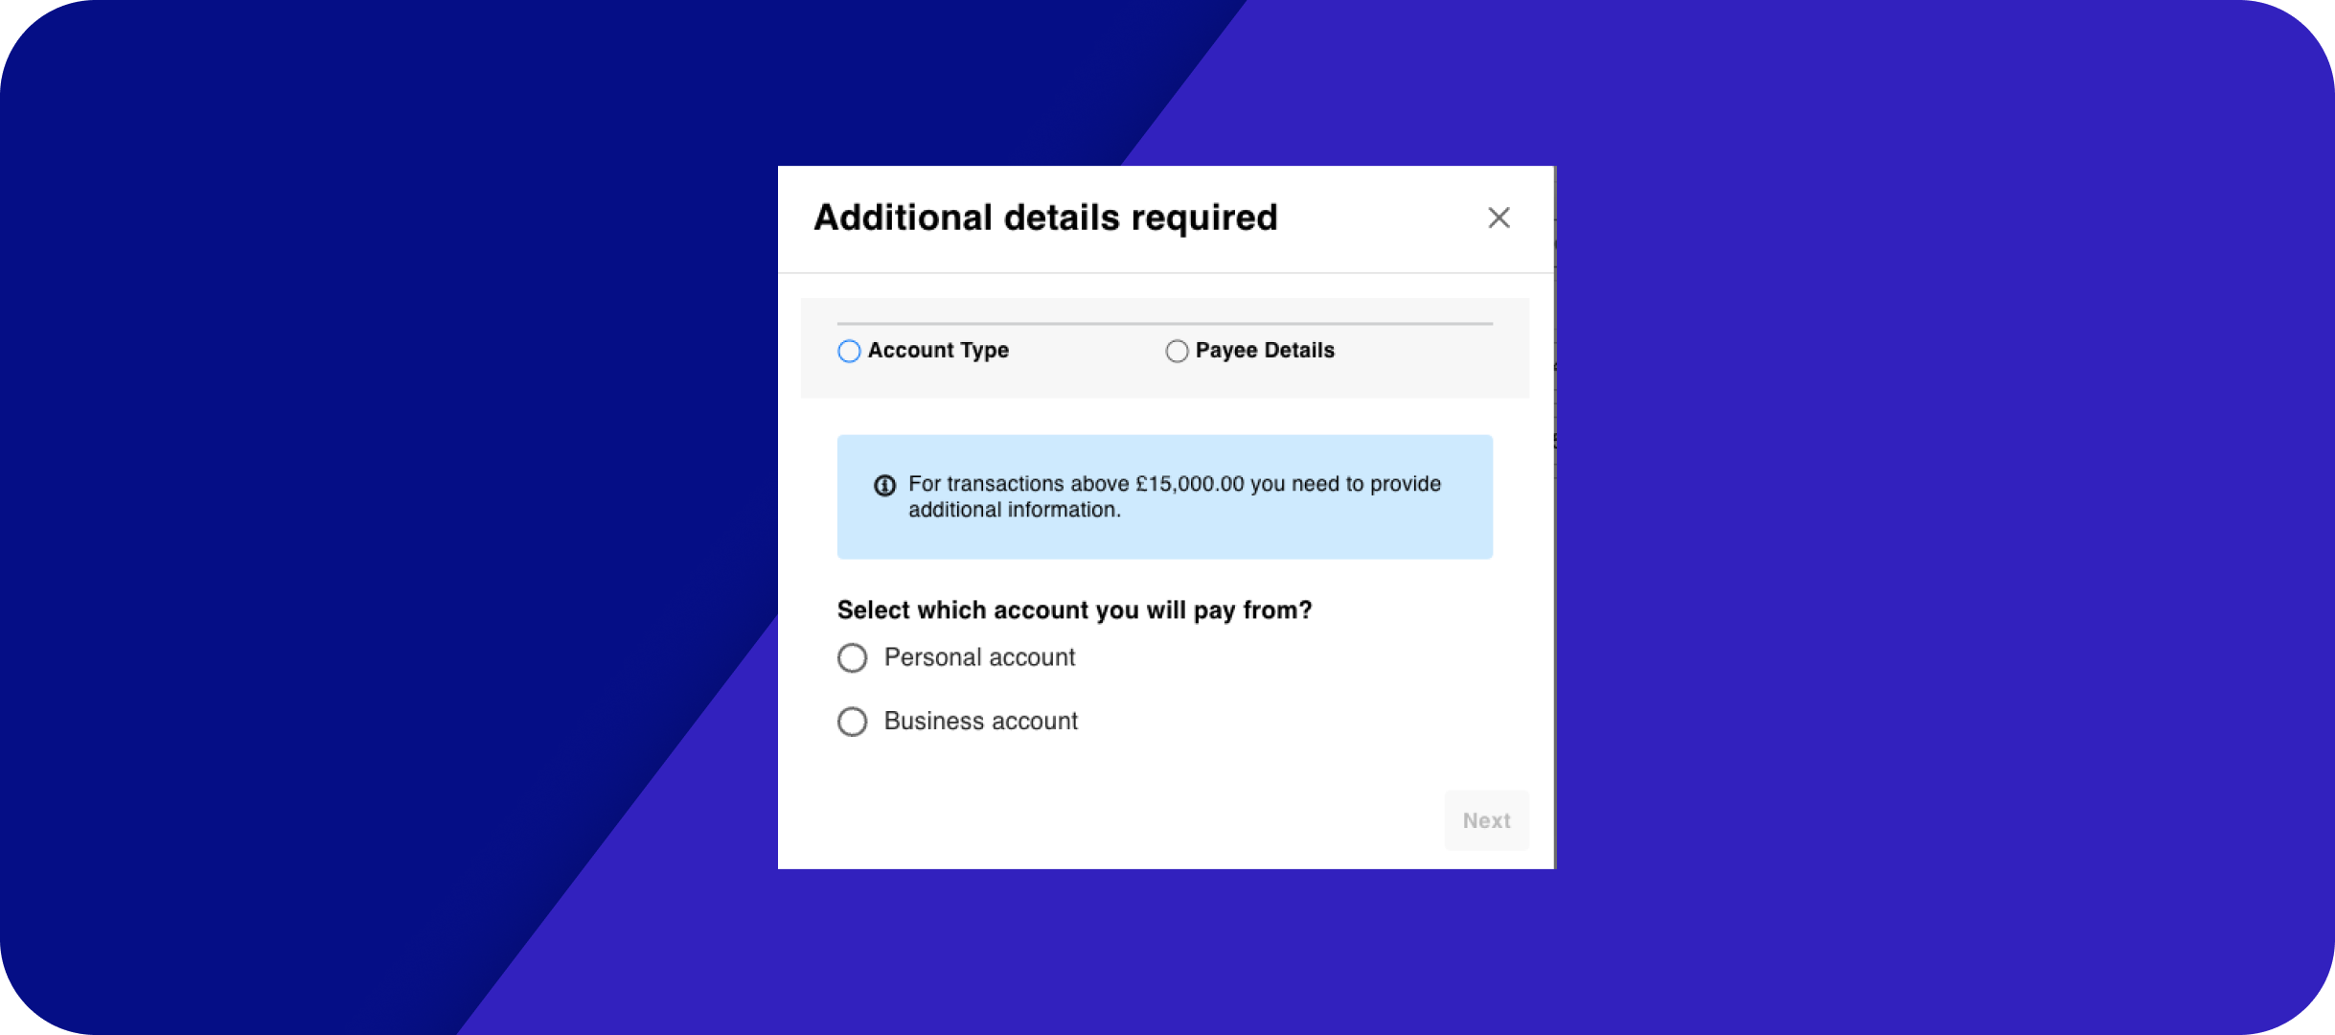Click the Business account label text
This screenshot has height=1035, width=2335.
980,721
